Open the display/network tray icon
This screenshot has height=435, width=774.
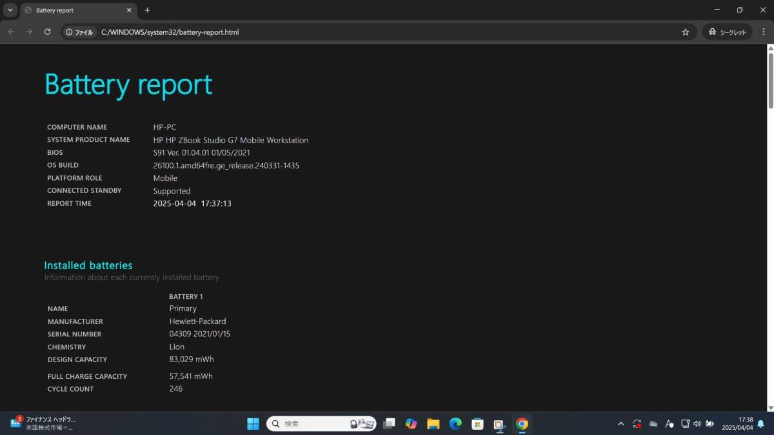click(x=685, y=424)
